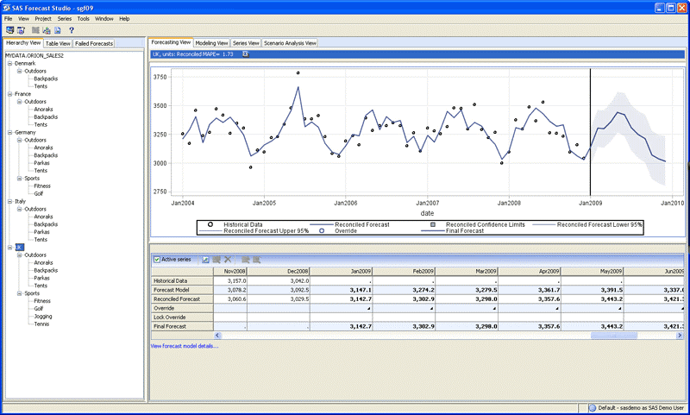Image resolution: width=690 pixels, height=415 pixels.
Task: Click the icon right of Active series checkbox
Action: 205,259
